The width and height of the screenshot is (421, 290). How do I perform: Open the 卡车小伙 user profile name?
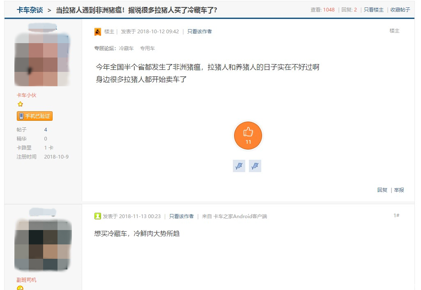(26, 95)
